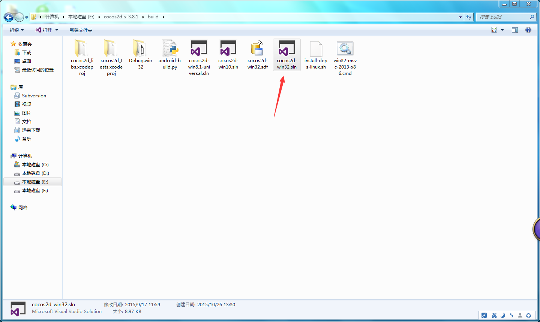540x322 pixels.
Task: Change the view with the view icon
Action: pyautogui.click(x=494, y=30)
